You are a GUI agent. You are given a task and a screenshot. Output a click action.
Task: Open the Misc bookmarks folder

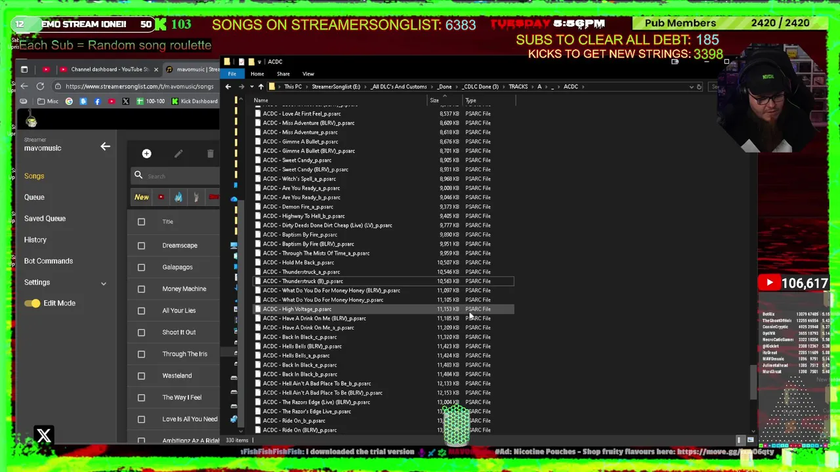48,101
